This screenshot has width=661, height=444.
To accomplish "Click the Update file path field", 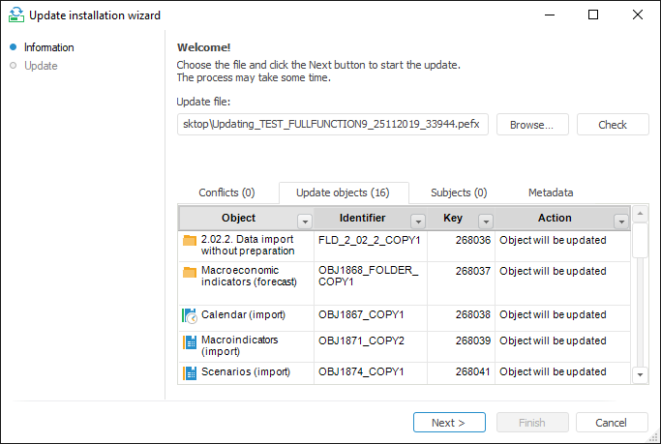I will point(333,125).
